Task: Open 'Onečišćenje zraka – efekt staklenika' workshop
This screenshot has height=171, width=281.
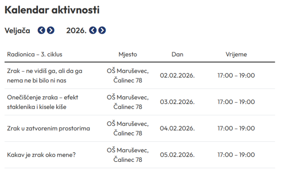Action: [x=42, y=102]
